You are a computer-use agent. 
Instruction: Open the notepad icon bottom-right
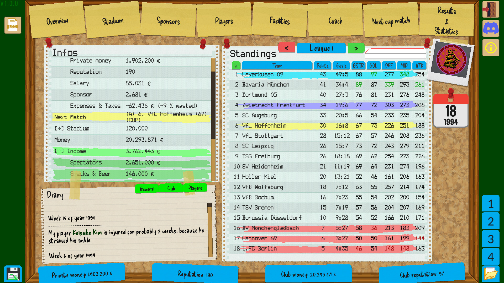point(491,273)
